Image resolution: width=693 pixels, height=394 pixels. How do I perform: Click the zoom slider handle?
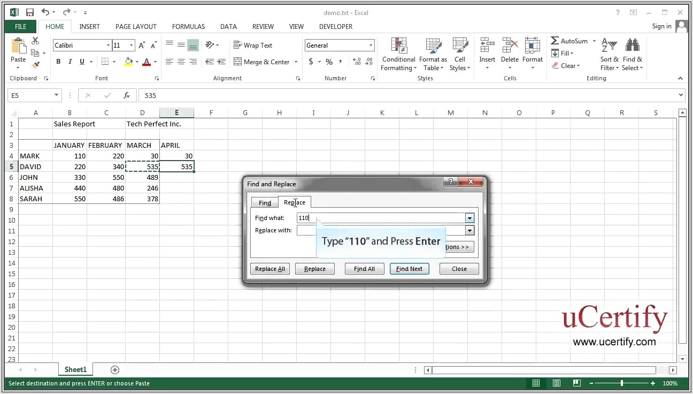621,383
